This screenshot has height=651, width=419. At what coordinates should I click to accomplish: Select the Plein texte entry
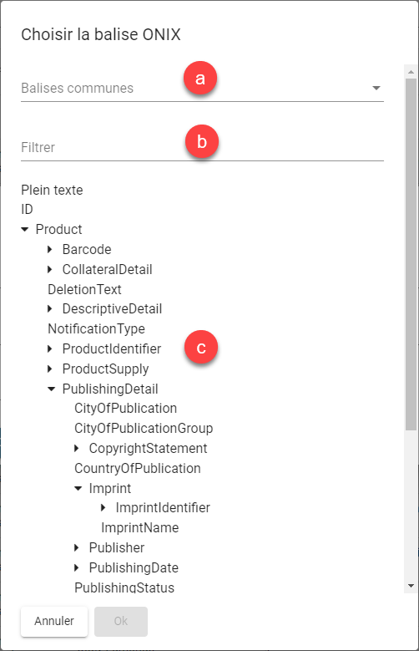[52, 190]
